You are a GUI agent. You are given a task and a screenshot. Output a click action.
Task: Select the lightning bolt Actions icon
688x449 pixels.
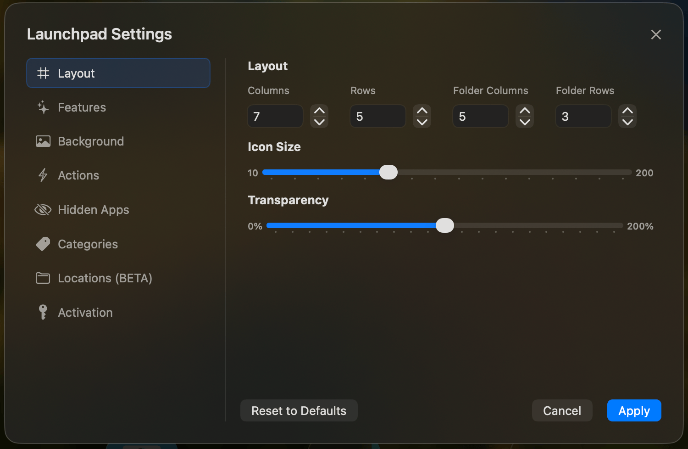coord(42,175)
